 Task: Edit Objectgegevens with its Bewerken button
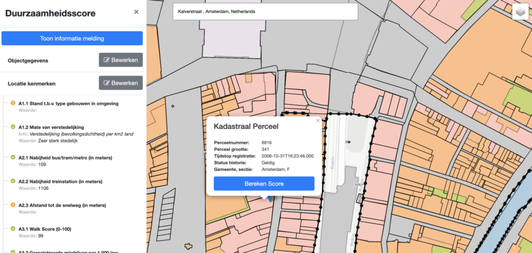[x=121, y=60]
